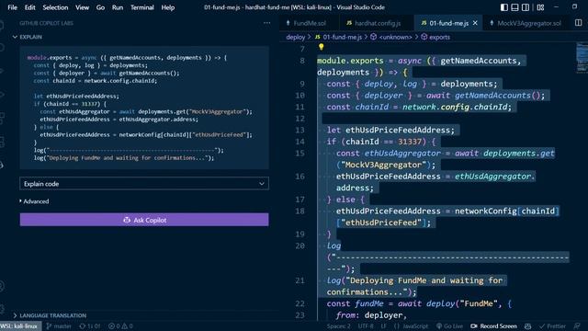588x331 pixels.
Task: Split the editor right
Action: (578, 23)
